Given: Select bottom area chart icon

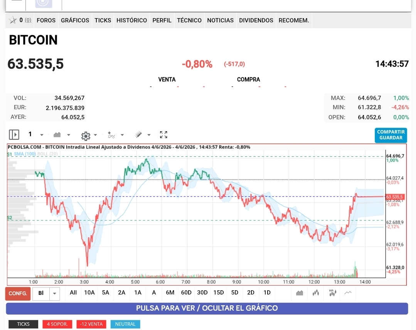Looking at the screenshot, I should pos(300,293).
